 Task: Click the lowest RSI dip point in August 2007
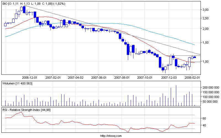(x=128, y=132)
